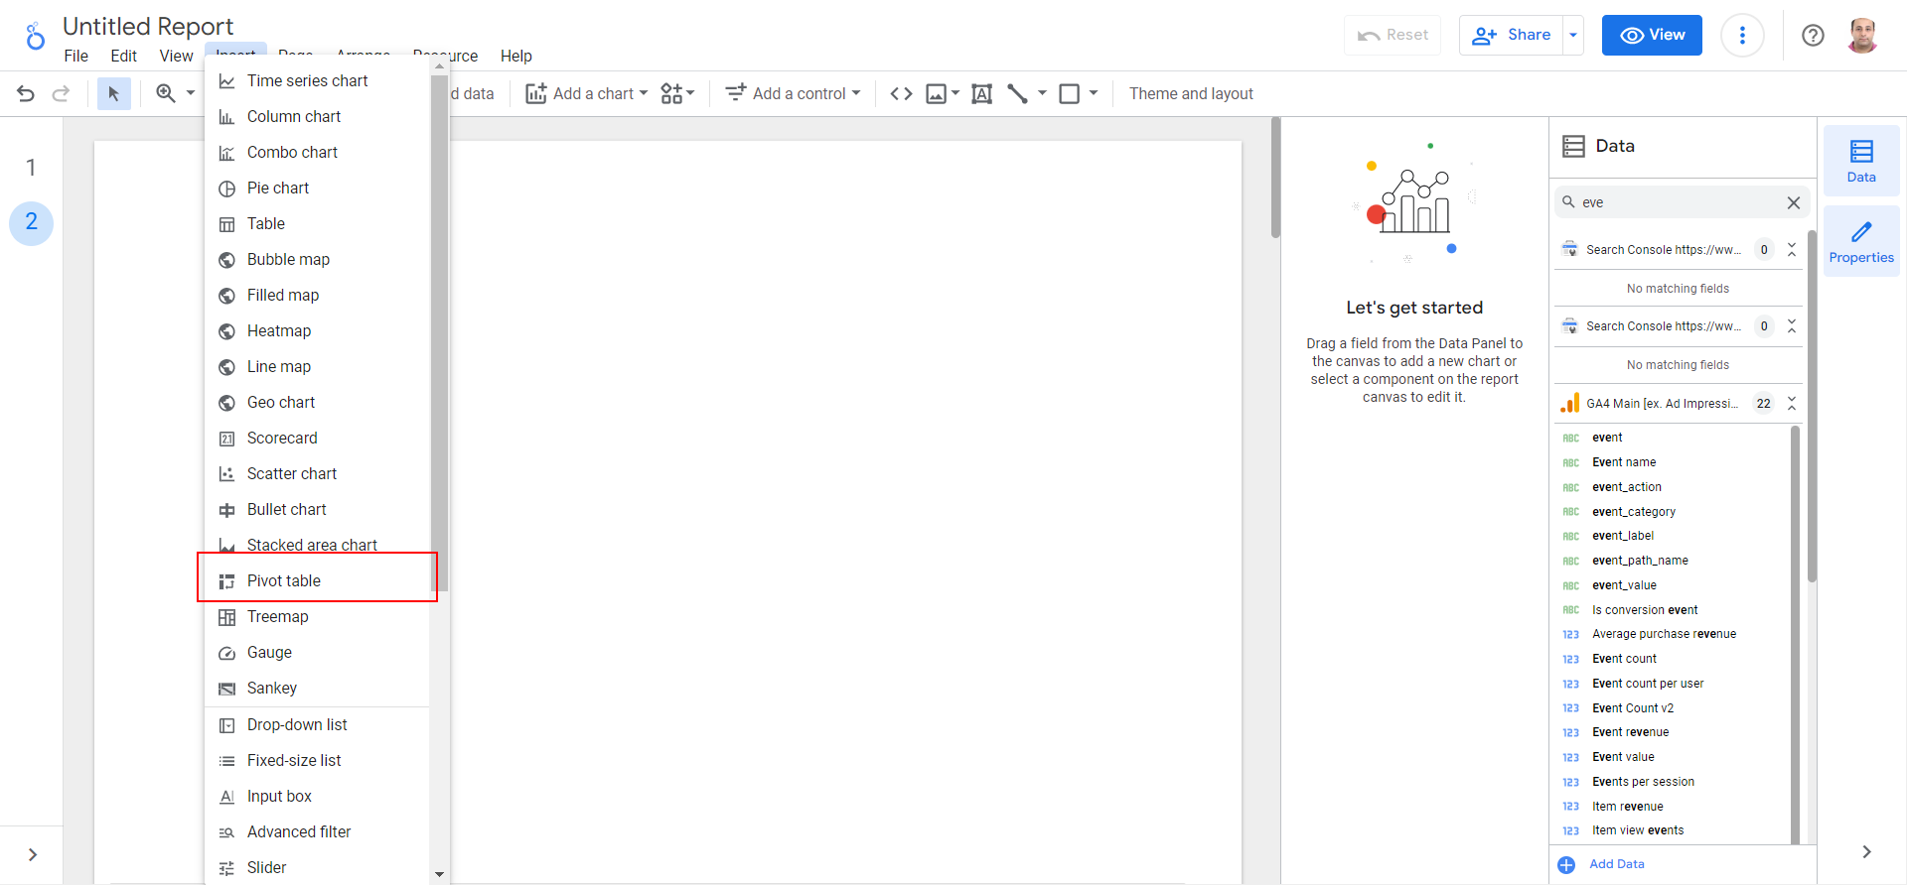Open the line type dropdown arrow
Screen dimensions: 1908x886
coord(1042,93)
